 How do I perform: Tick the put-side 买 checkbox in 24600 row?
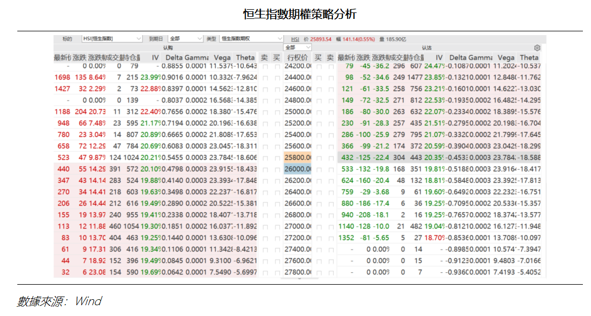pyautogui.click(x=319, y=90)
